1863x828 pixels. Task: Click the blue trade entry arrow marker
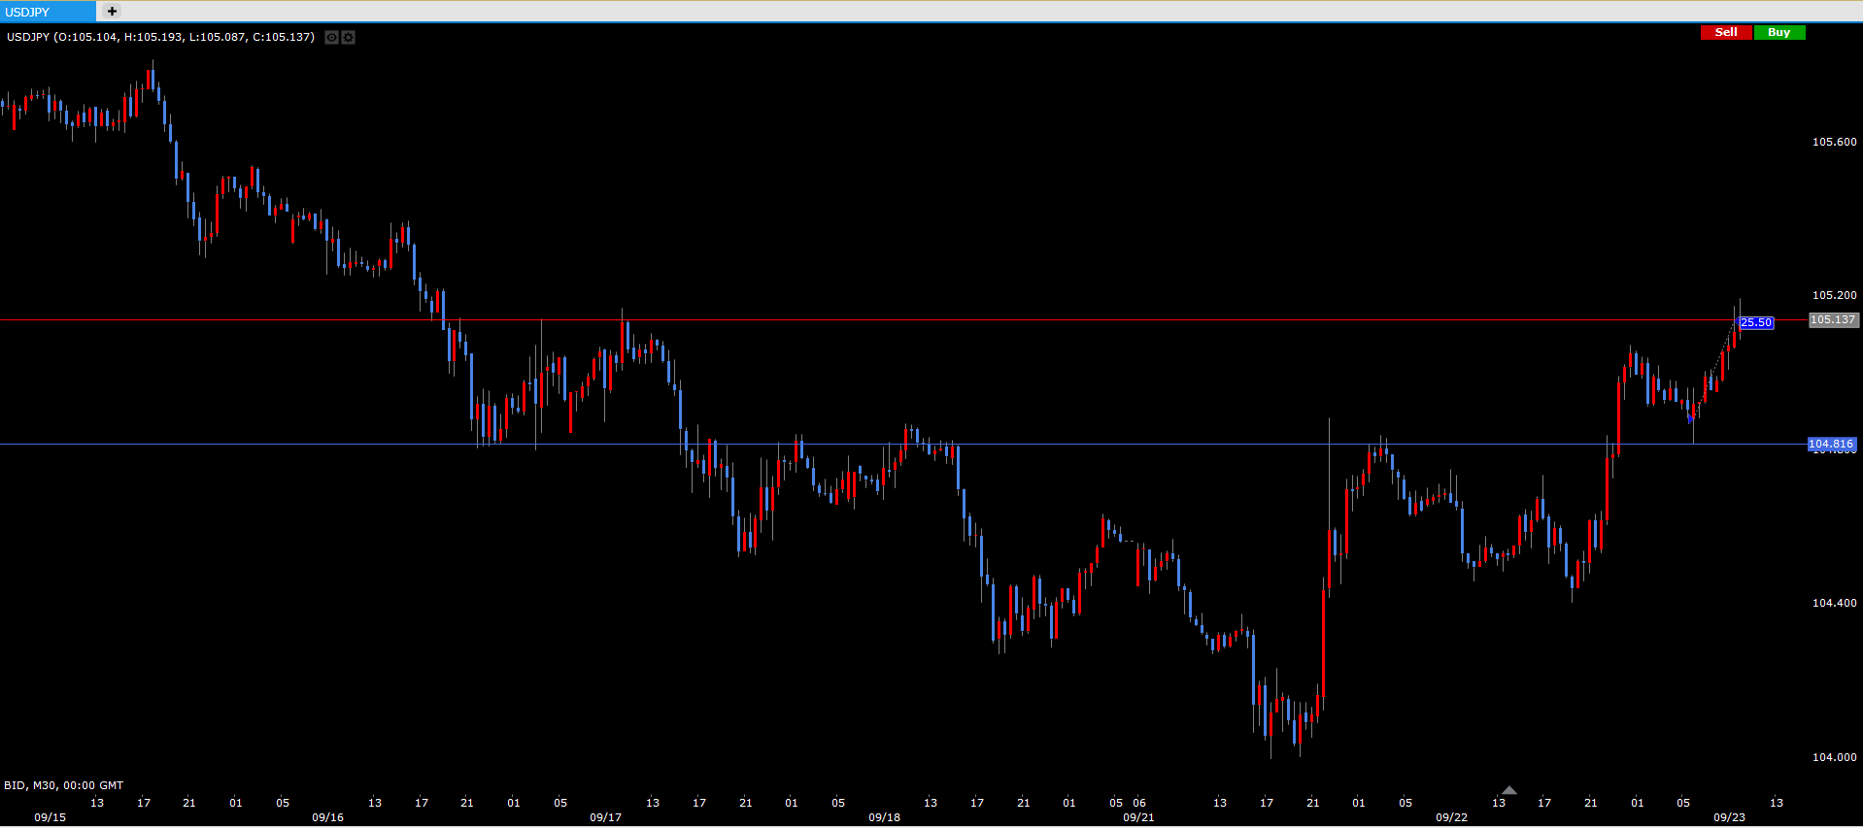pos(1691,419)
